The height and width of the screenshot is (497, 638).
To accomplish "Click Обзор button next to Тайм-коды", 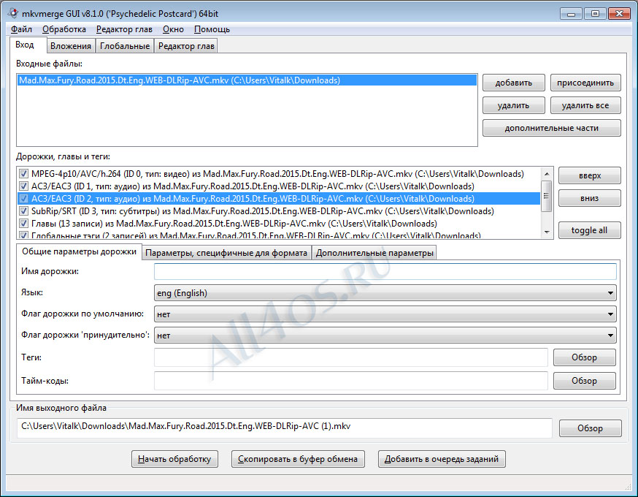I will click(x=584, y=381).
